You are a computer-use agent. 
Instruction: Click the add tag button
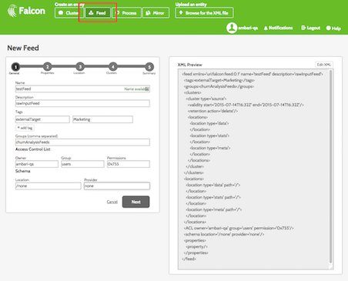coord(25,128)
